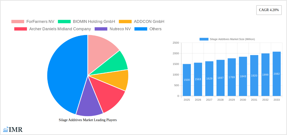Viewport: 287px width, 135px height.
Task: Click Silage Additives Market Leading Players title
Action: (88, 120)
